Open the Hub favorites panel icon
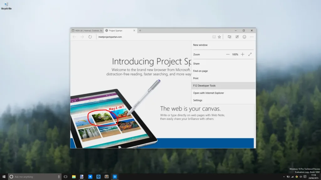Image resolution: width=321 pixels, height=180 pixels. [x=229, y=37]
